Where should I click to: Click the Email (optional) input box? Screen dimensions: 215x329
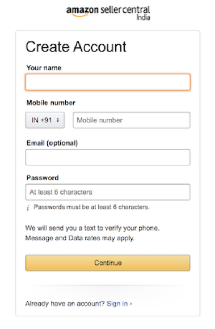(108, 157)
